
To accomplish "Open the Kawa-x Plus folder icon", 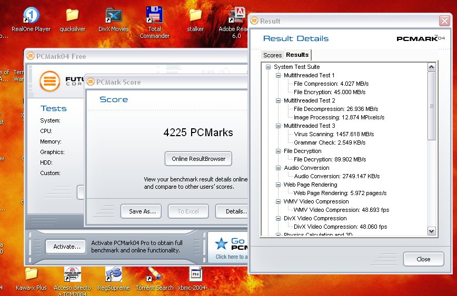I will point(31,274).
